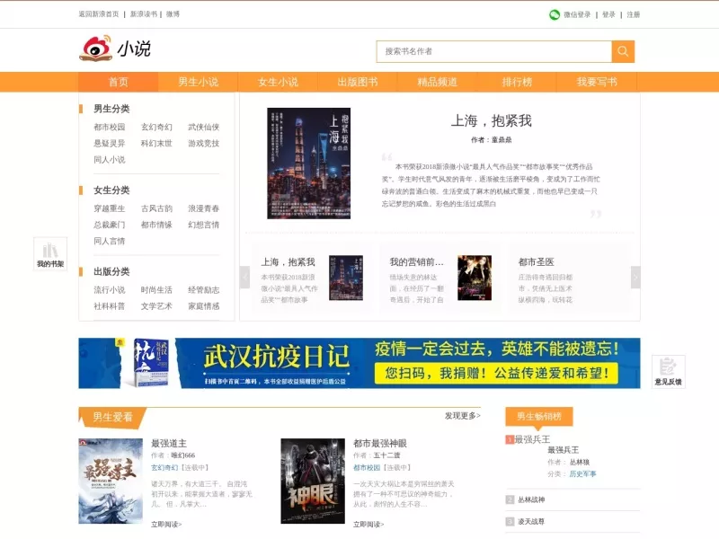Select 幻想言情 category
Viewport: 719px width, 539px height.
point(204,225)
